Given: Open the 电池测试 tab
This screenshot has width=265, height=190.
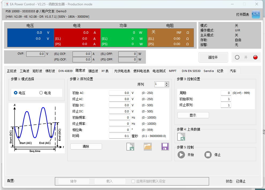Looking at the screenshot, I should 159,71.
